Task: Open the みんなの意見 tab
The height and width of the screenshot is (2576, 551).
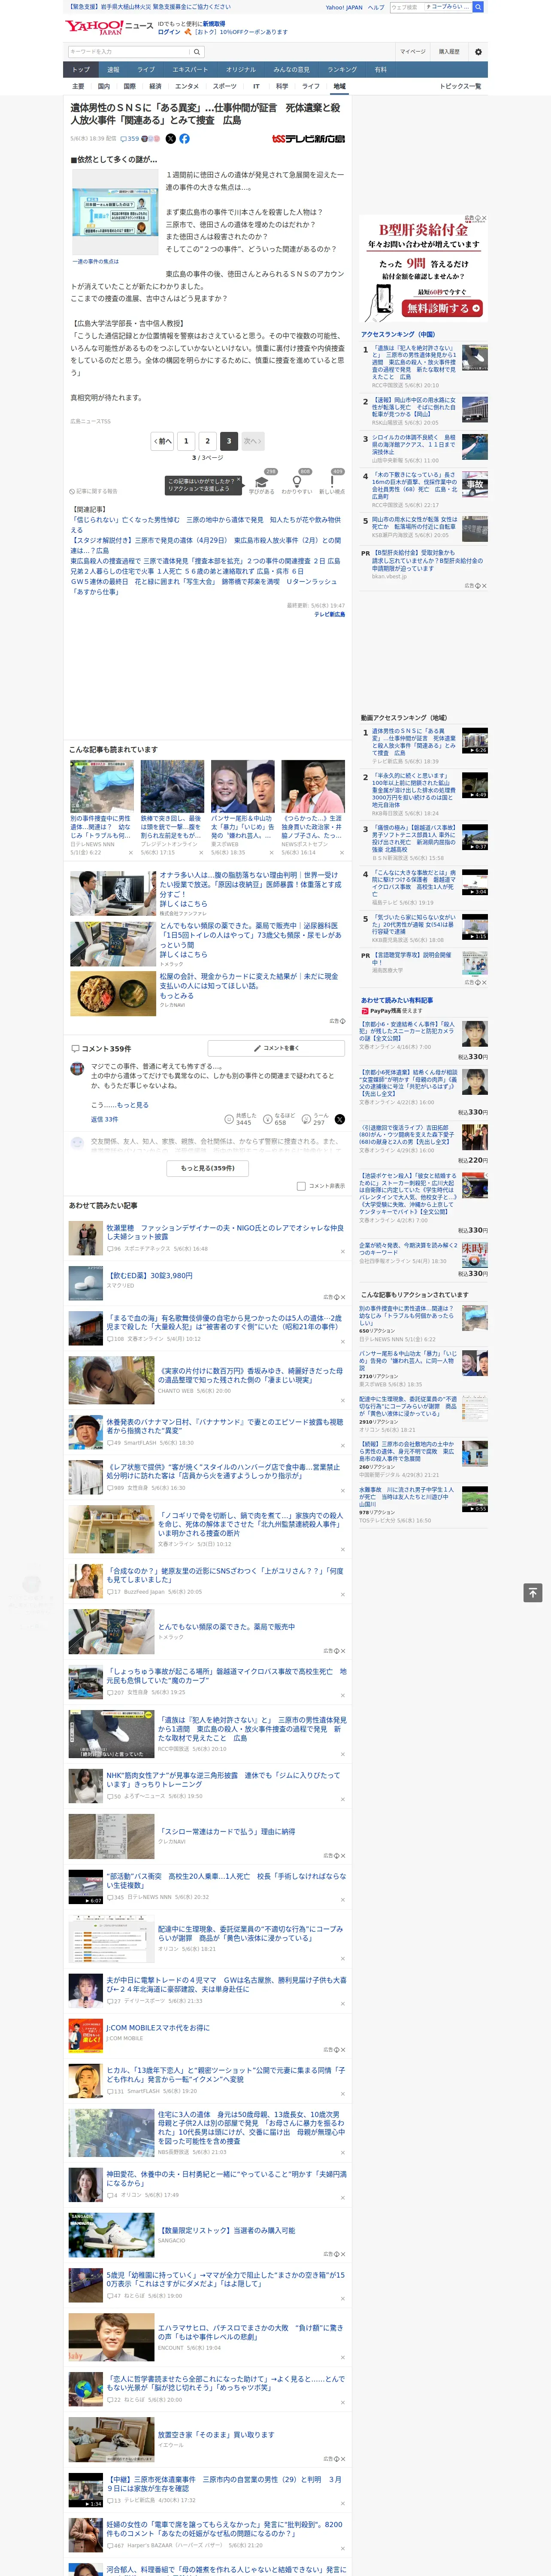Action: pyautogui.click(x=291, y=70)
